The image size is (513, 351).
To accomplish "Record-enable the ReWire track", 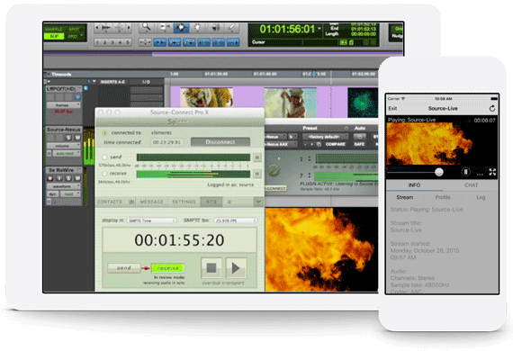I will (50, 178).
